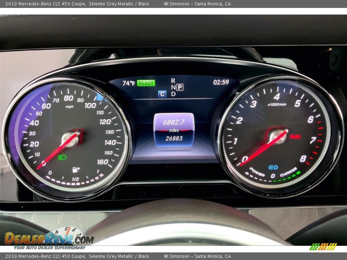
Task: Click the 1/2 fuel gauge mark
Action: 75,179
